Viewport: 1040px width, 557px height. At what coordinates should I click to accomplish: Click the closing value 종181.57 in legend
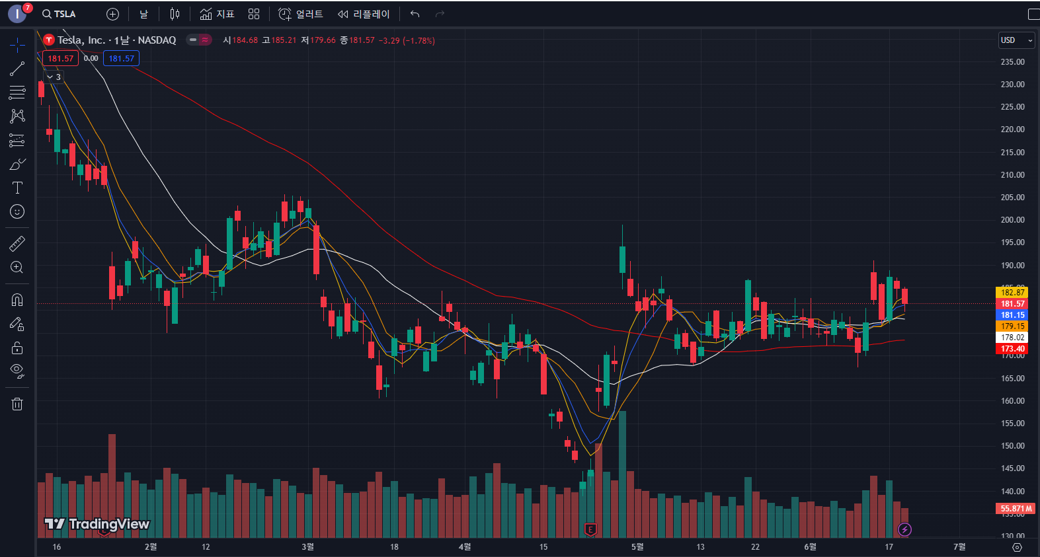coord(357,40)
